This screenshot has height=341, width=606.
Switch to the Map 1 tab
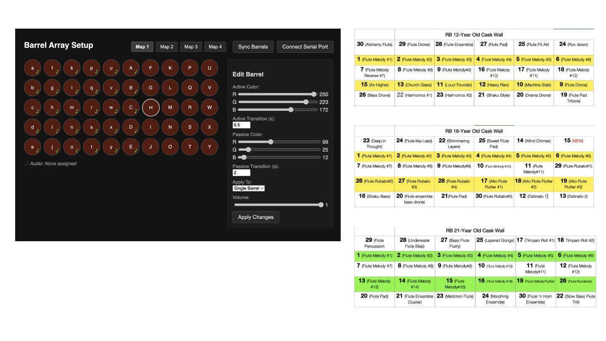pos(142,47)
